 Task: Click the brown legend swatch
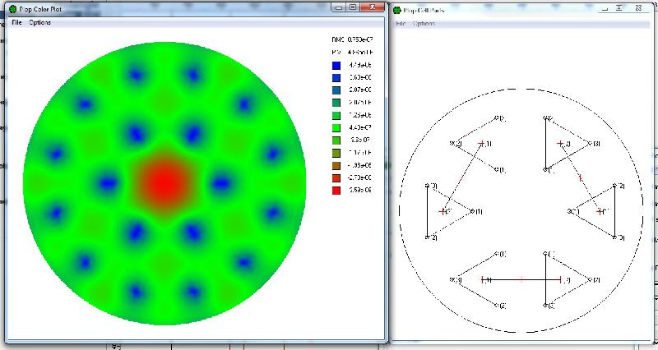coord(336,165)
